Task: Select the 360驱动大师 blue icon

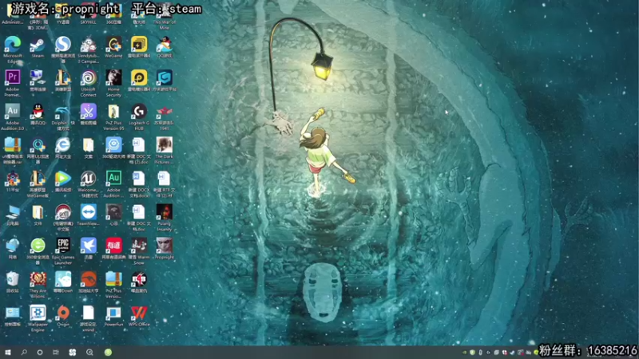Action: coord(113,145)
